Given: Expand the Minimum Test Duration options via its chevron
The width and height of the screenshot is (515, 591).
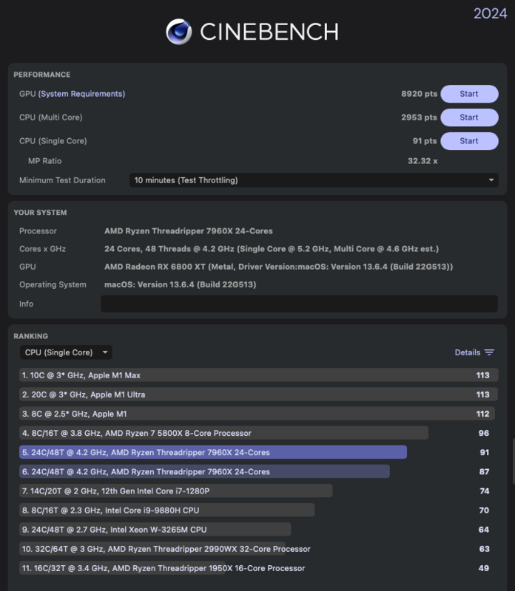Looking at the screenshot, I should tap(490, 179).
